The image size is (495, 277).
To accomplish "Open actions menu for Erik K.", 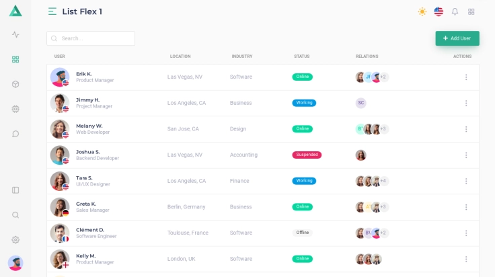I will click(x=466, y=77).
